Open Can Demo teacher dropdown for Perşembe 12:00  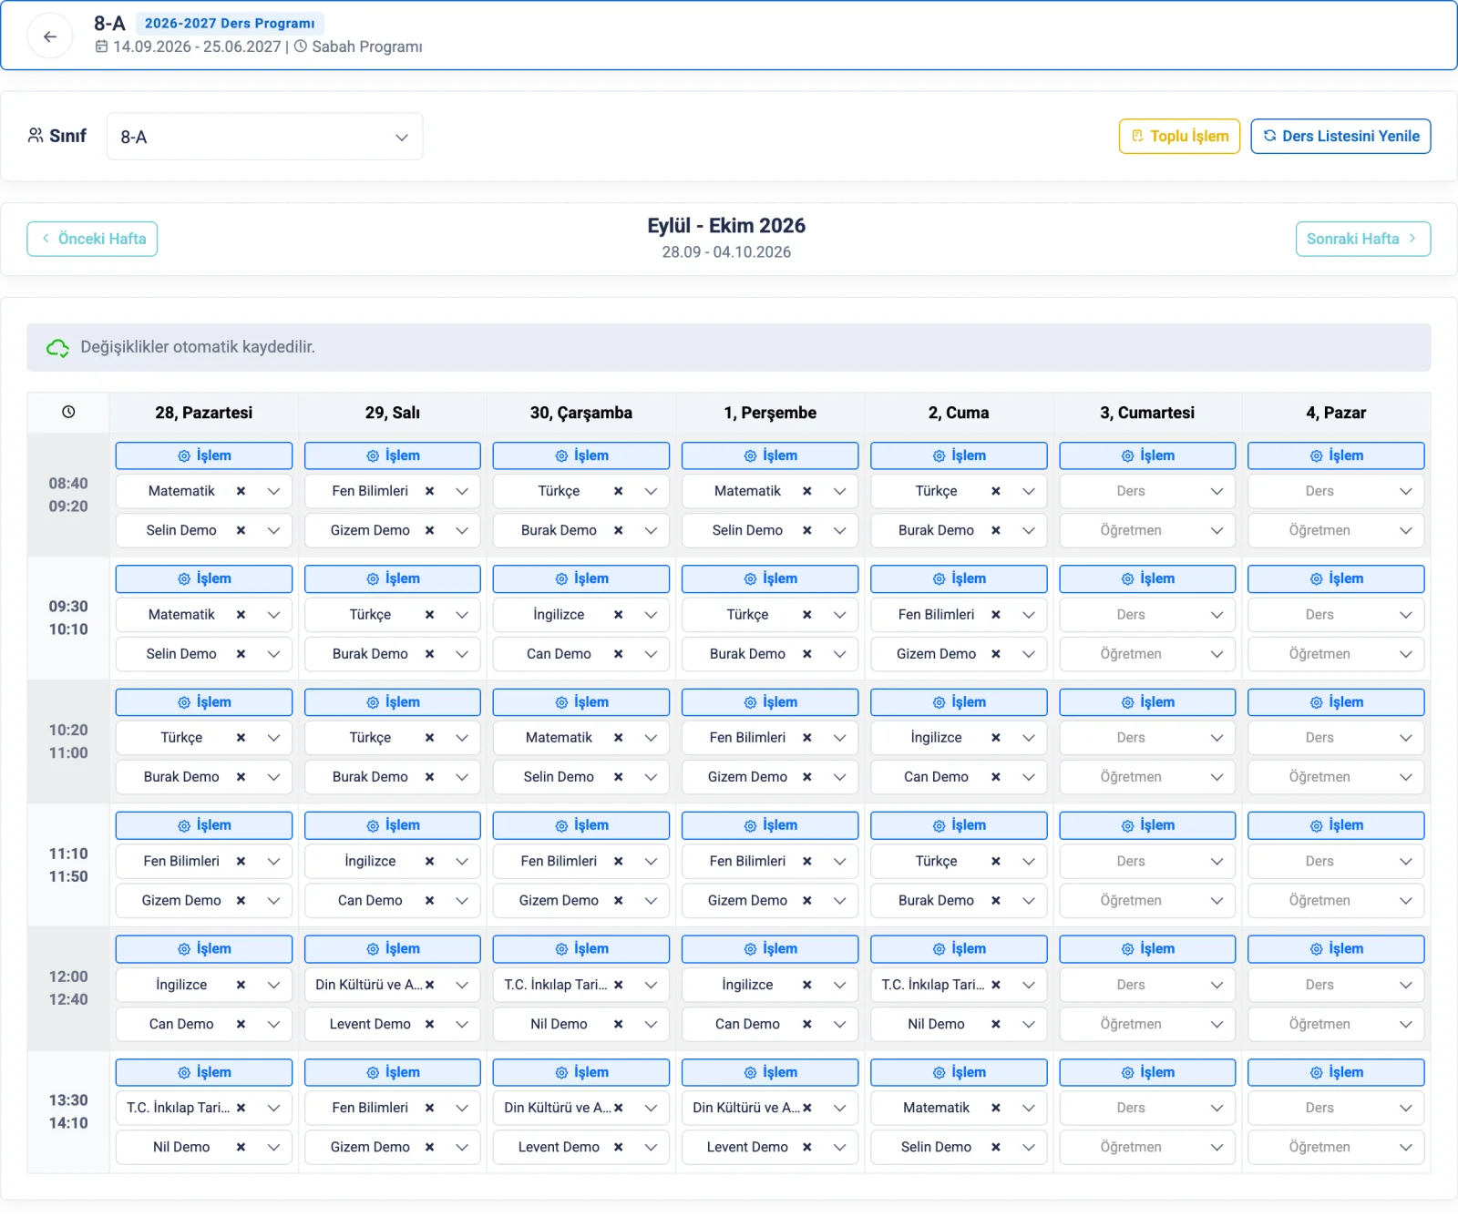[839, 1024]
